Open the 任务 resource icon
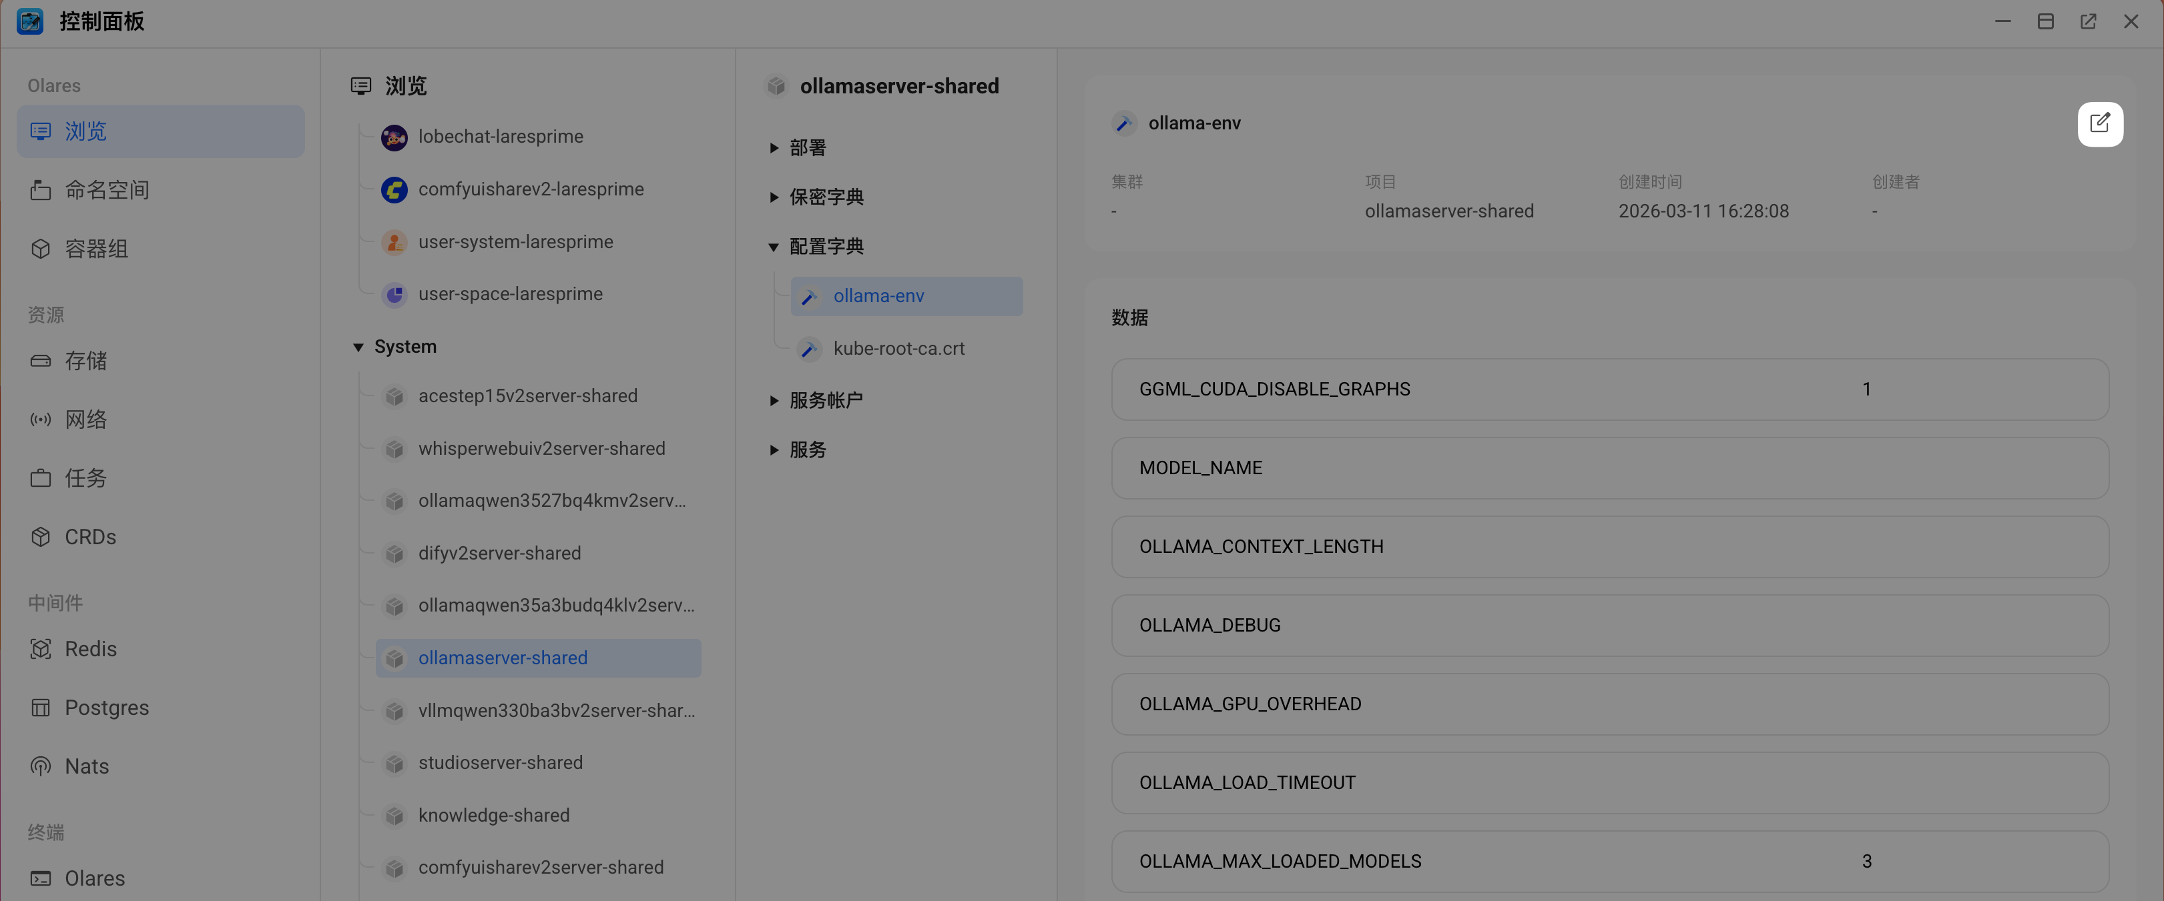 pos(41,478)
